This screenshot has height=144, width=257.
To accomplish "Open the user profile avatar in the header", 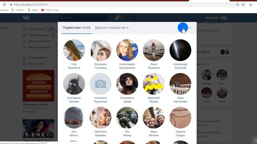I will pyautogui.click(x=224, y=18).
